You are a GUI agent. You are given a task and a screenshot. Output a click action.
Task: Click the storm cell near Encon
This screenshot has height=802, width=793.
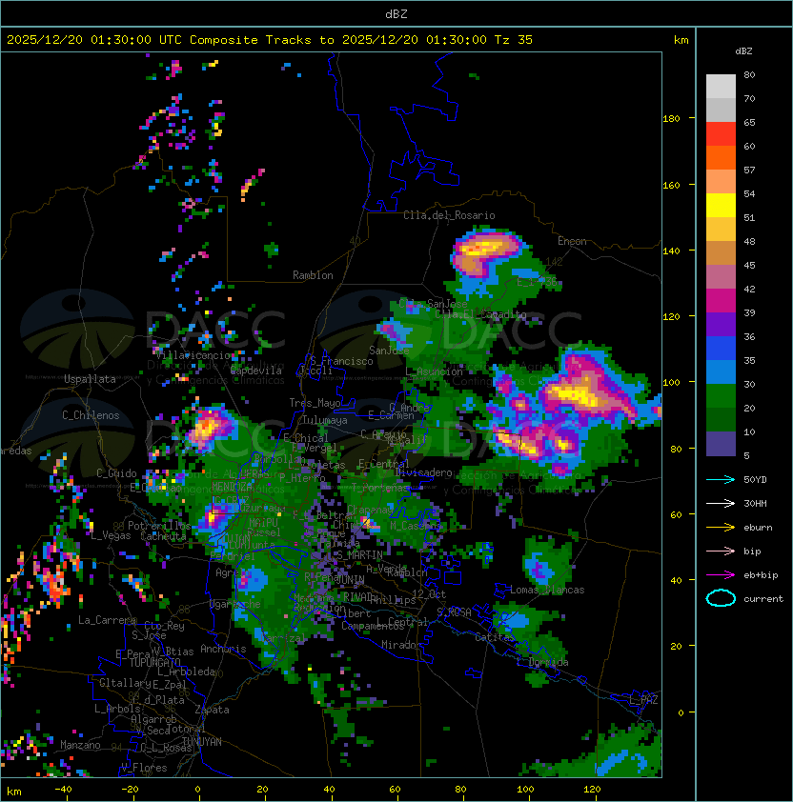tap(485, 252)
